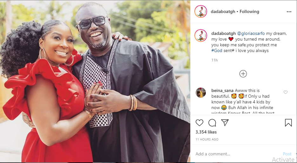Click the dadaboatgh avatar beside the caption

[x=201, y=36]
